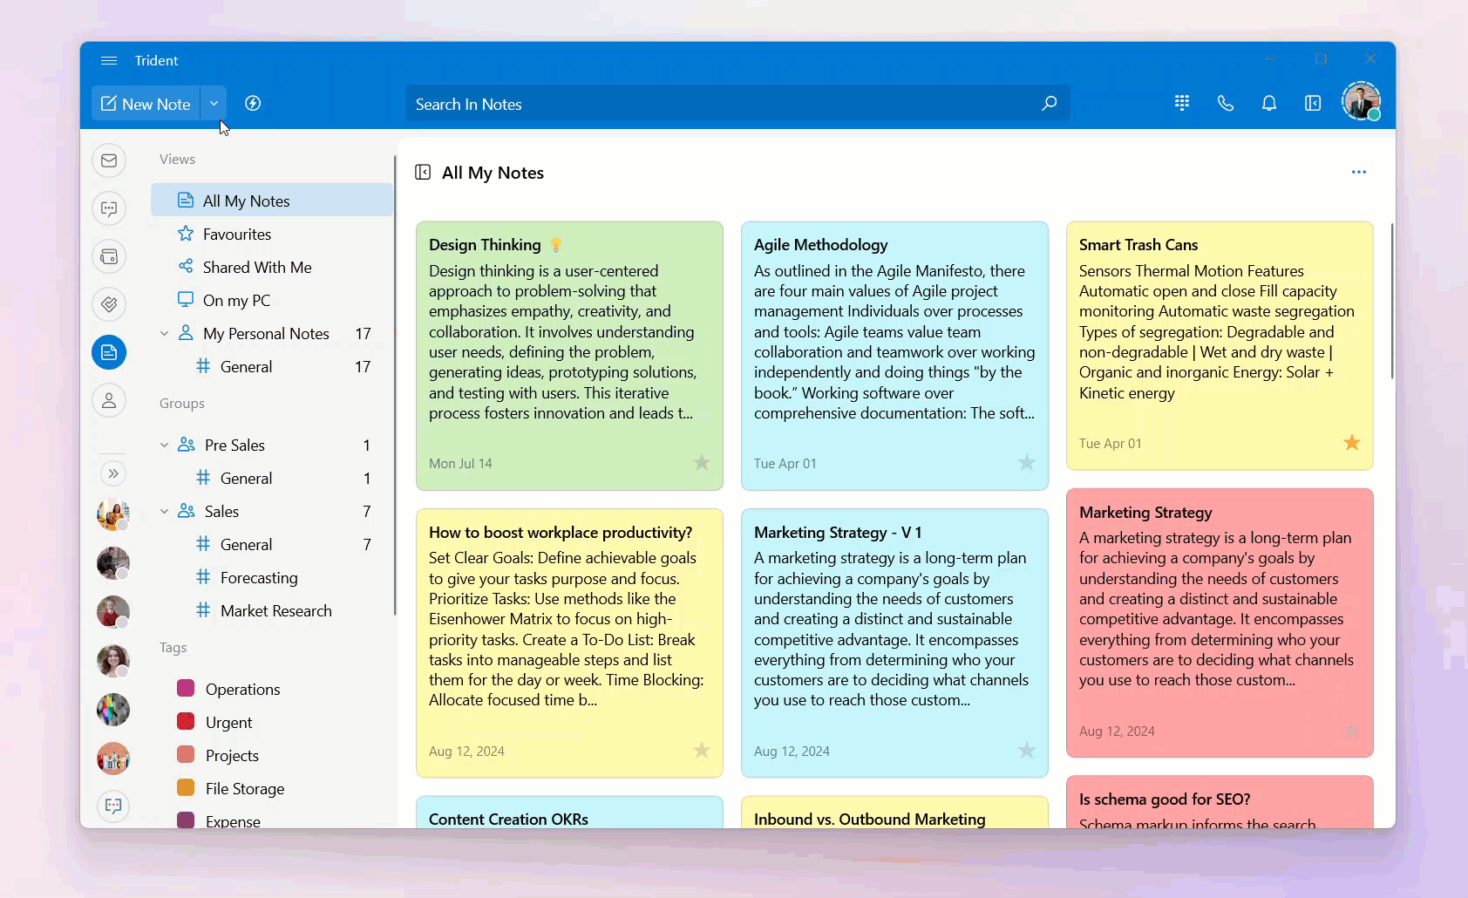Open the phone dialer icon
This screenshot has width=1468, height=898.
click(1226, 103)
